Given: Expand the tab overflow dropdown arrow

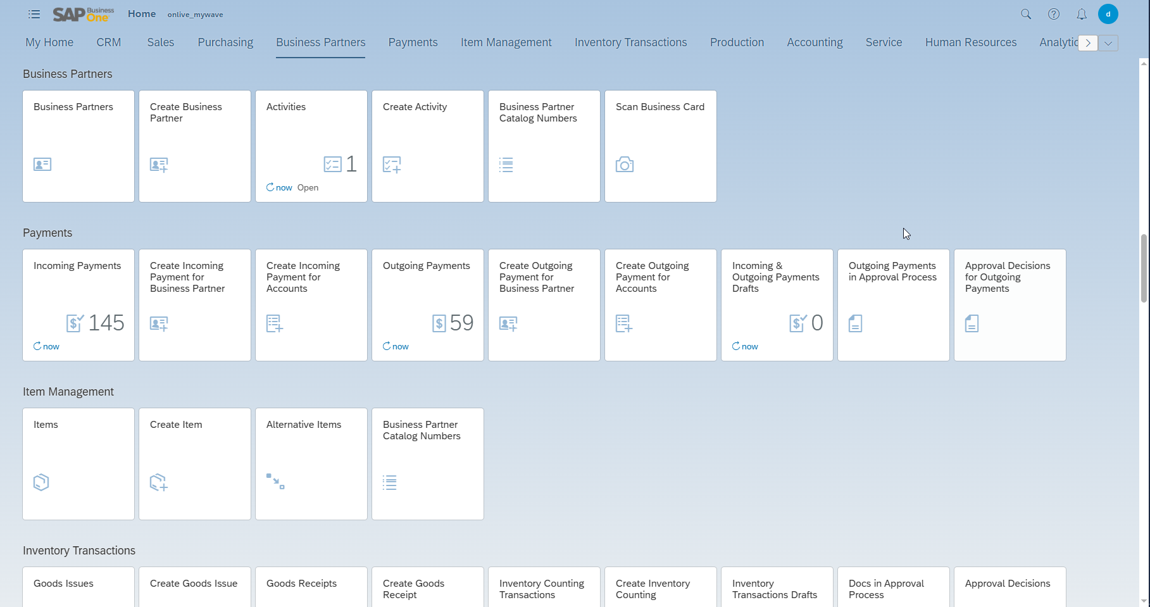Looking at the screenshot, I should tap(1108, 43).
